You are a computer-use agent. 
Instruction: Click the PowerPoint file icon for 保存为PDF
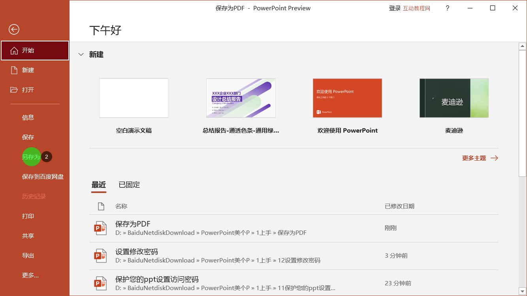coord(100,228)
